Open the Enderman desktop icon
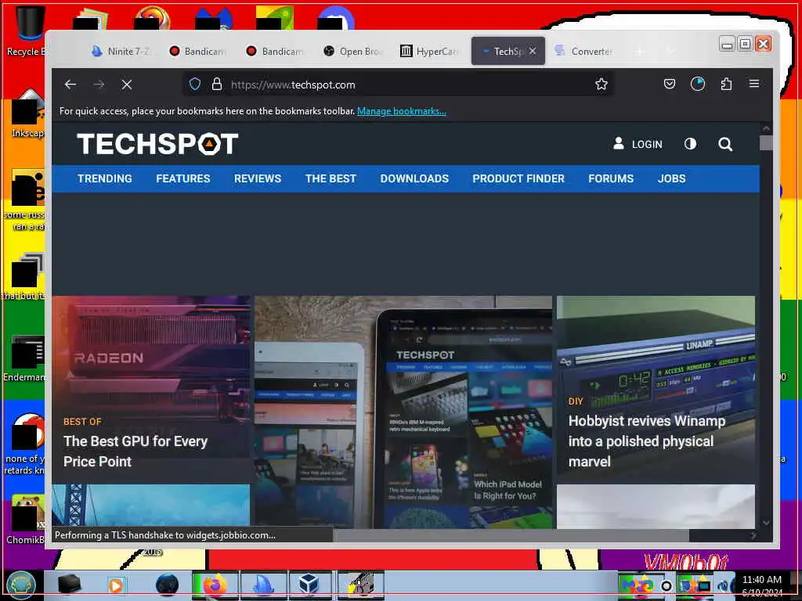This screenshot has width=802, height=601. (26, 358)
